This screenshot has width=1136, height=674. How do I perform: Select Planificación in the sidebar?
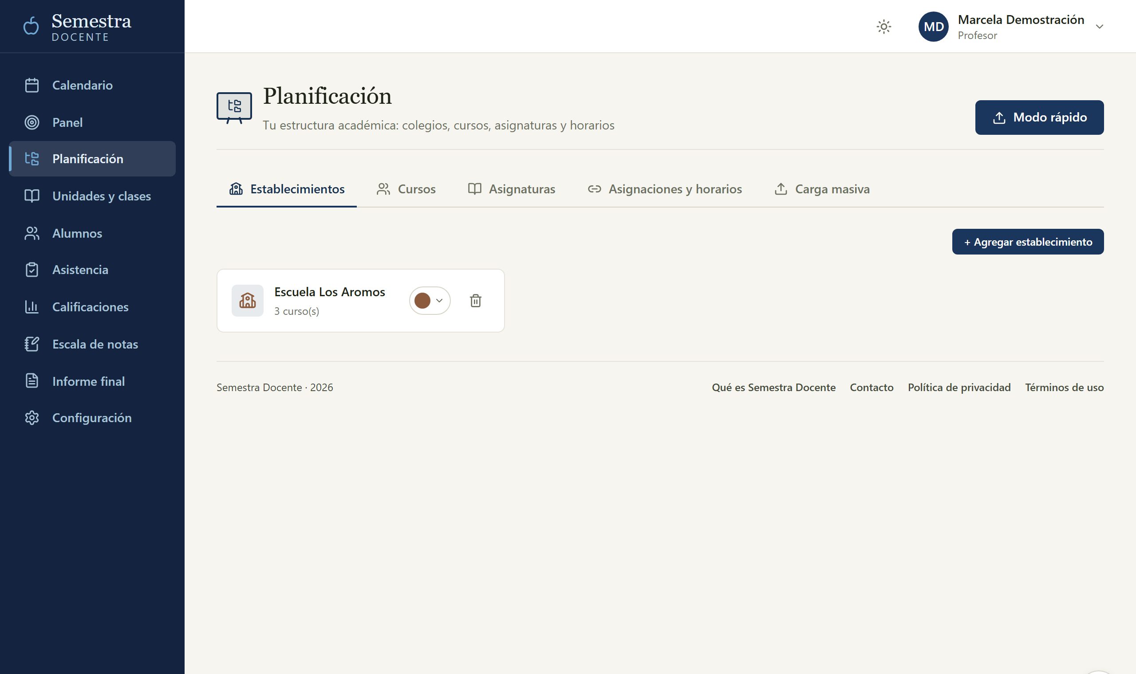pos(92,159)
